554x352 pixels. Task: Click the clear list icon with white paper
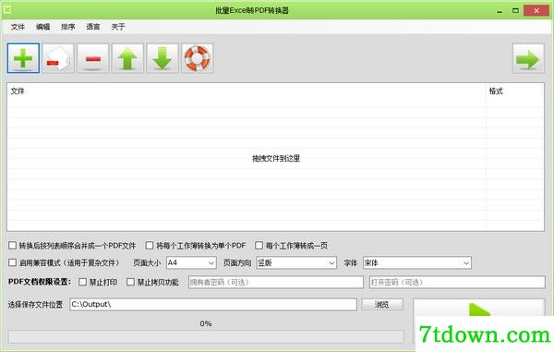pos(58,58)
